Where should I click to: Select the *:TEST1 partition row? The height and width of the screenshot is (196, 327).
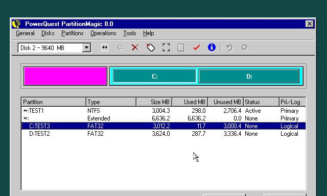tap(163, 111)
